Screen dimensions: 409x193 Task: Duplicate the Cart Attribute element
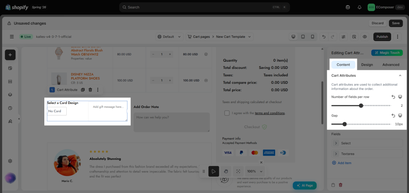coord(83,90)
